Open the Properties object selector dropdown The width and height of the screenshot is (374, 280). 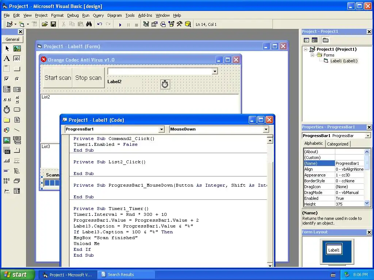tap(368, 136)
